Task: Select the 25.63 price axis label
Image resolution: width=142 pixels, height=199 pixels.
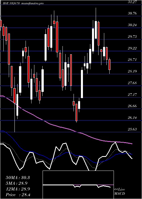Action: pos(132,129)
